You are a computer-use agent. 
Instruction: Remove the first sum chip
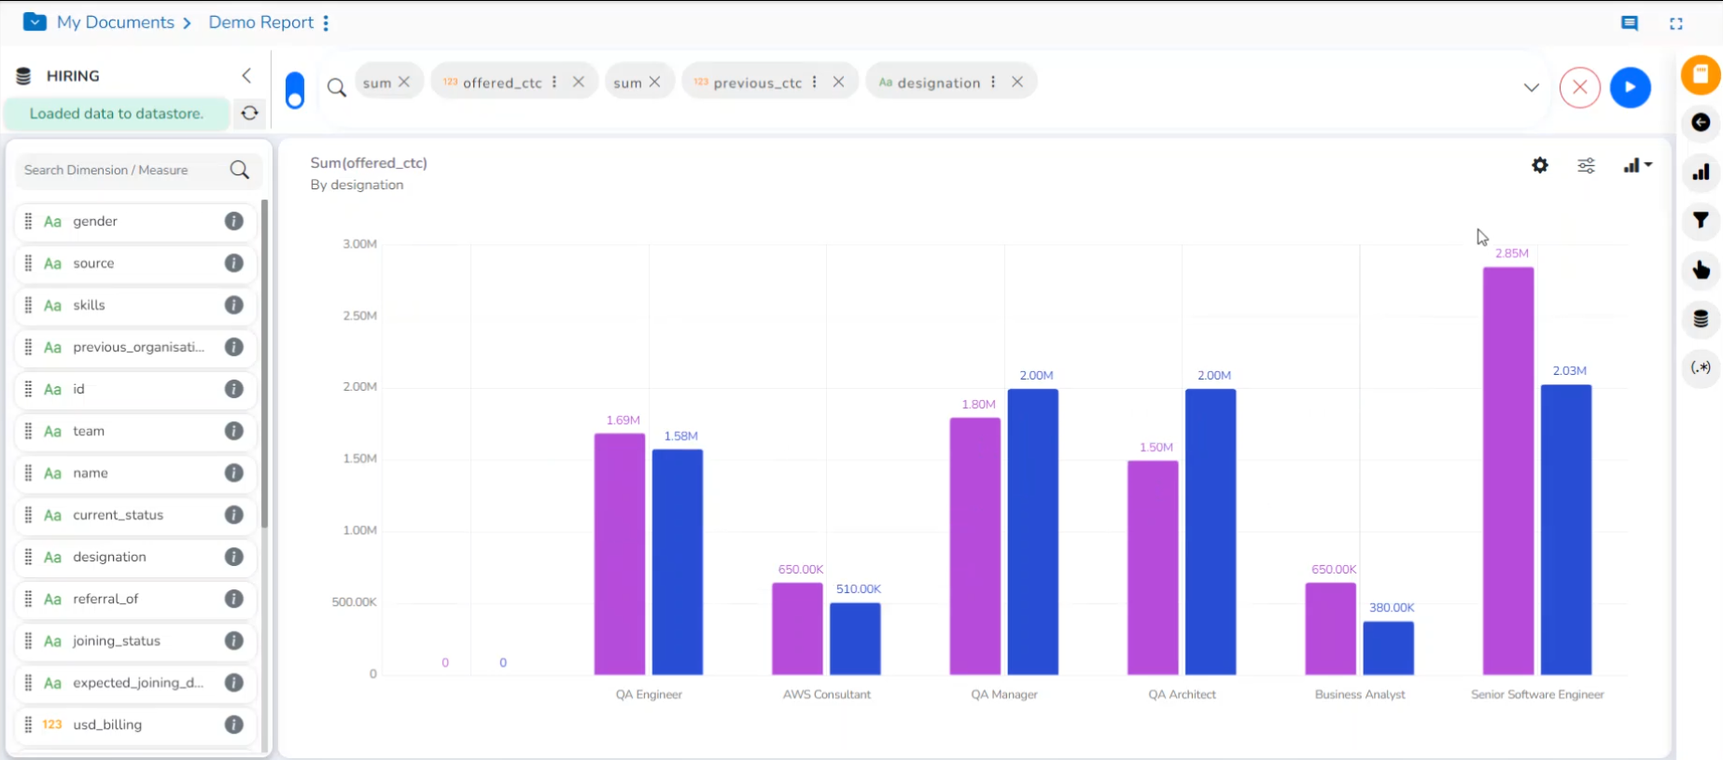(x=404, y=82)
